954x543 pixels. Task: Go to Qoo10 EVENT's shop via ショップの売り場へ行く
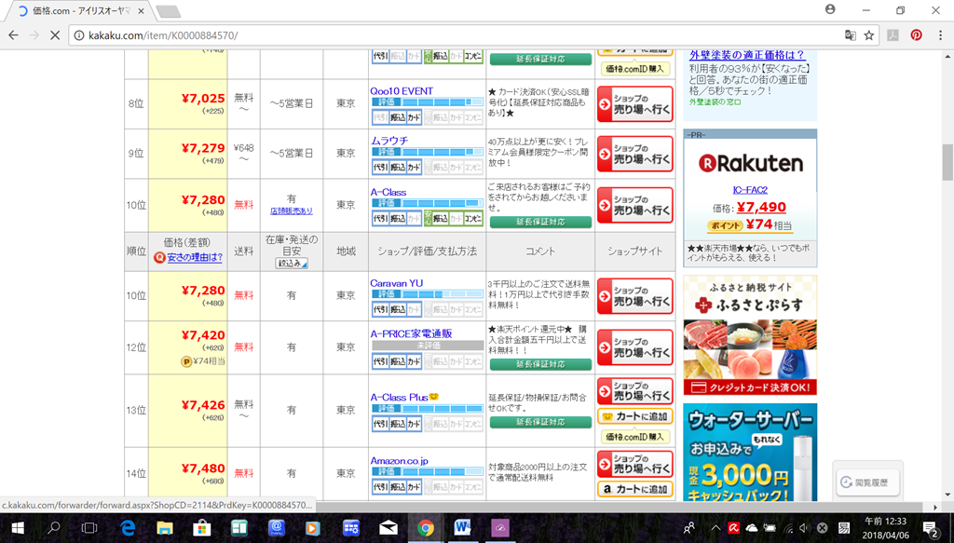coord(635,104)
